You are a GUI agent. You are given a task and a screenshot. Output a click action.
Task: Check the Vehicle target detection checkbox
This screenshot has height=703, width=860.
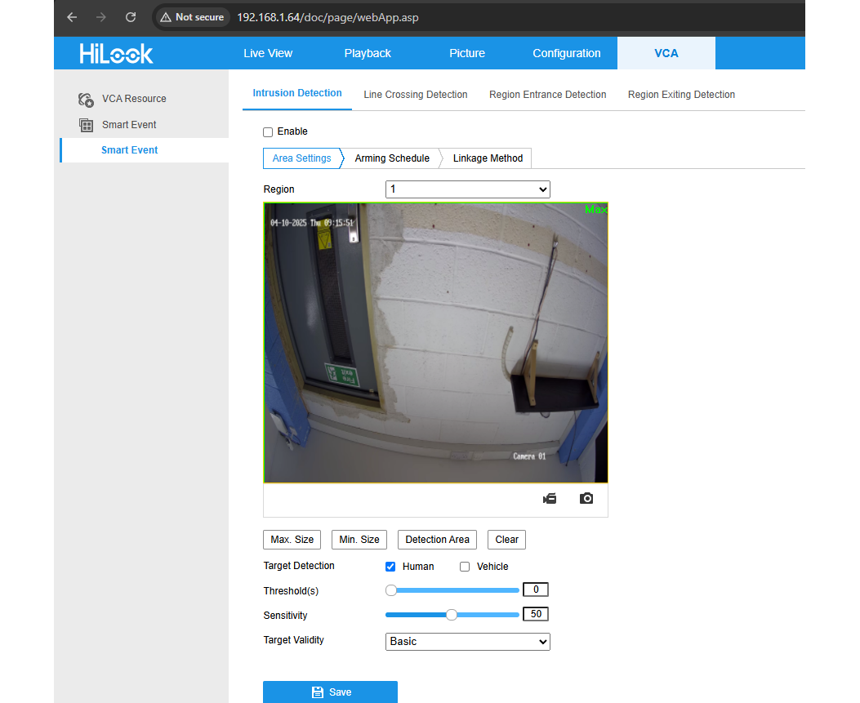(465, 567)
